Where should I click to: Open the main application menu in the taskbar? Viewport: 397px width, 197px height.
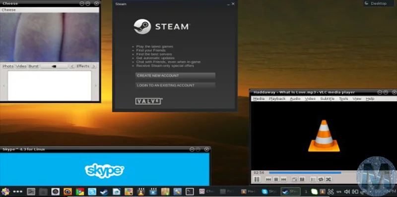(x=5, y=192)
